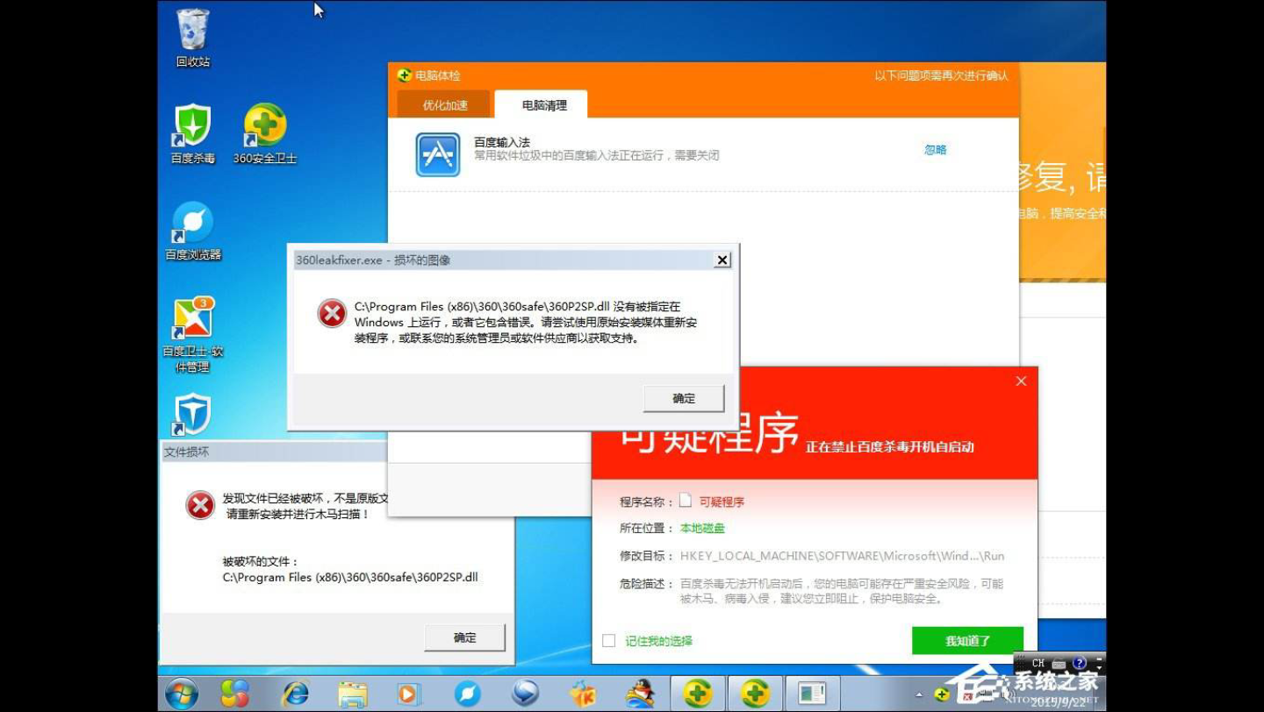This screenshot has width=1264, height=712.
Task: Check the 记住我的选择 checkbox
Action: click(608, 641)
